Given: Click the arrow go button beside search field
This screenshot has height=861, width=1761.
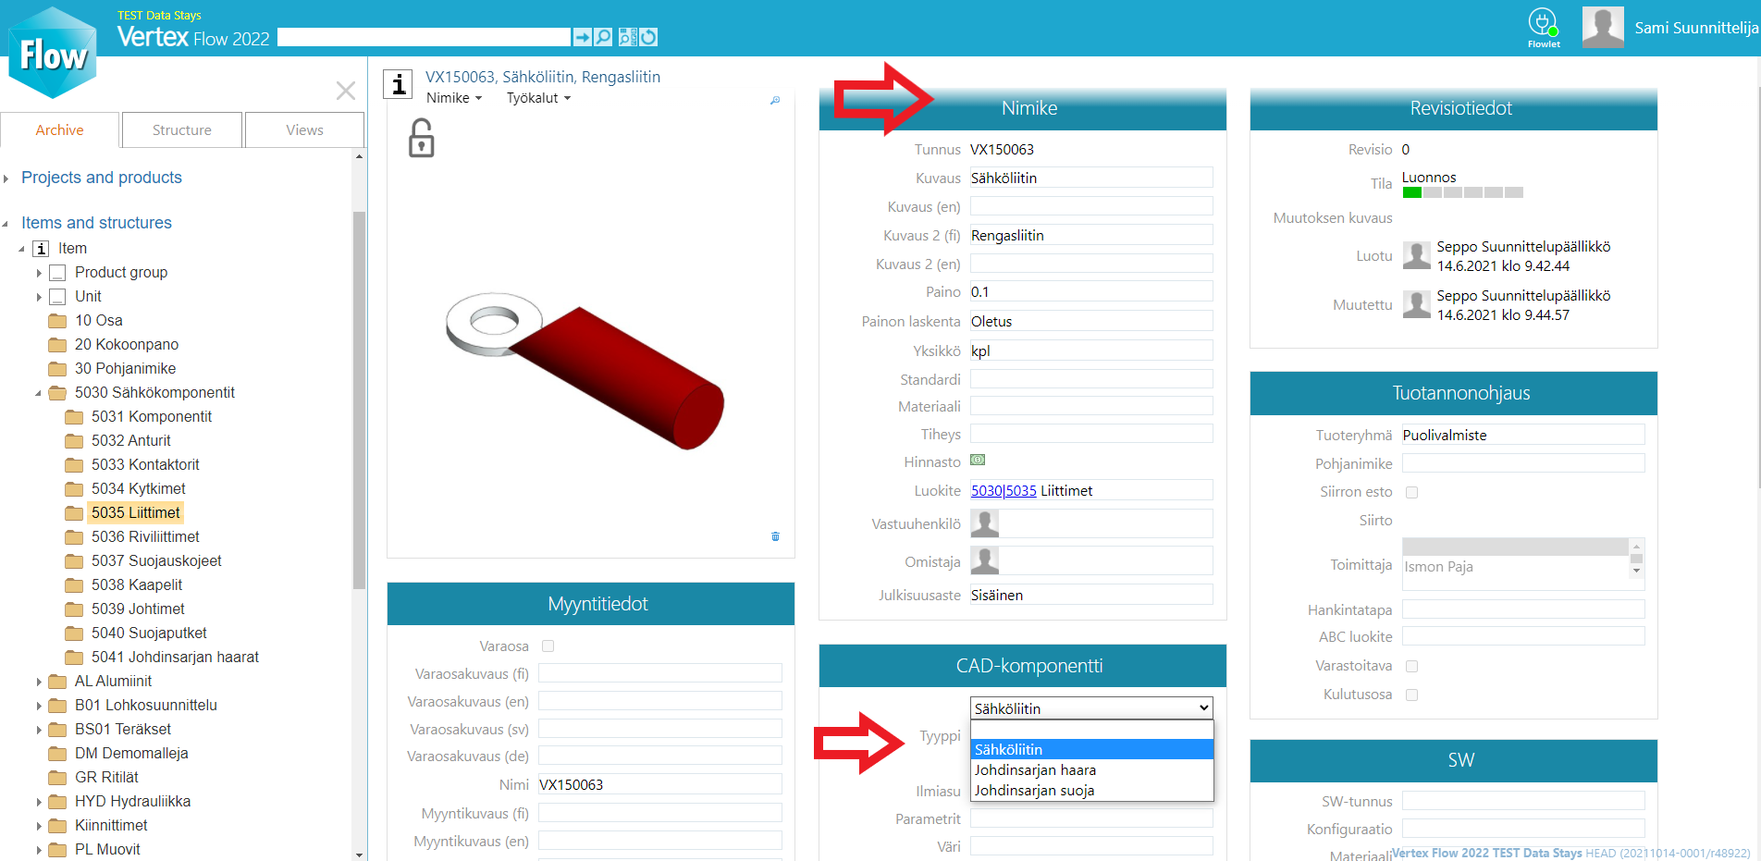Looking at the screenshot, I should tap(582, 37).
